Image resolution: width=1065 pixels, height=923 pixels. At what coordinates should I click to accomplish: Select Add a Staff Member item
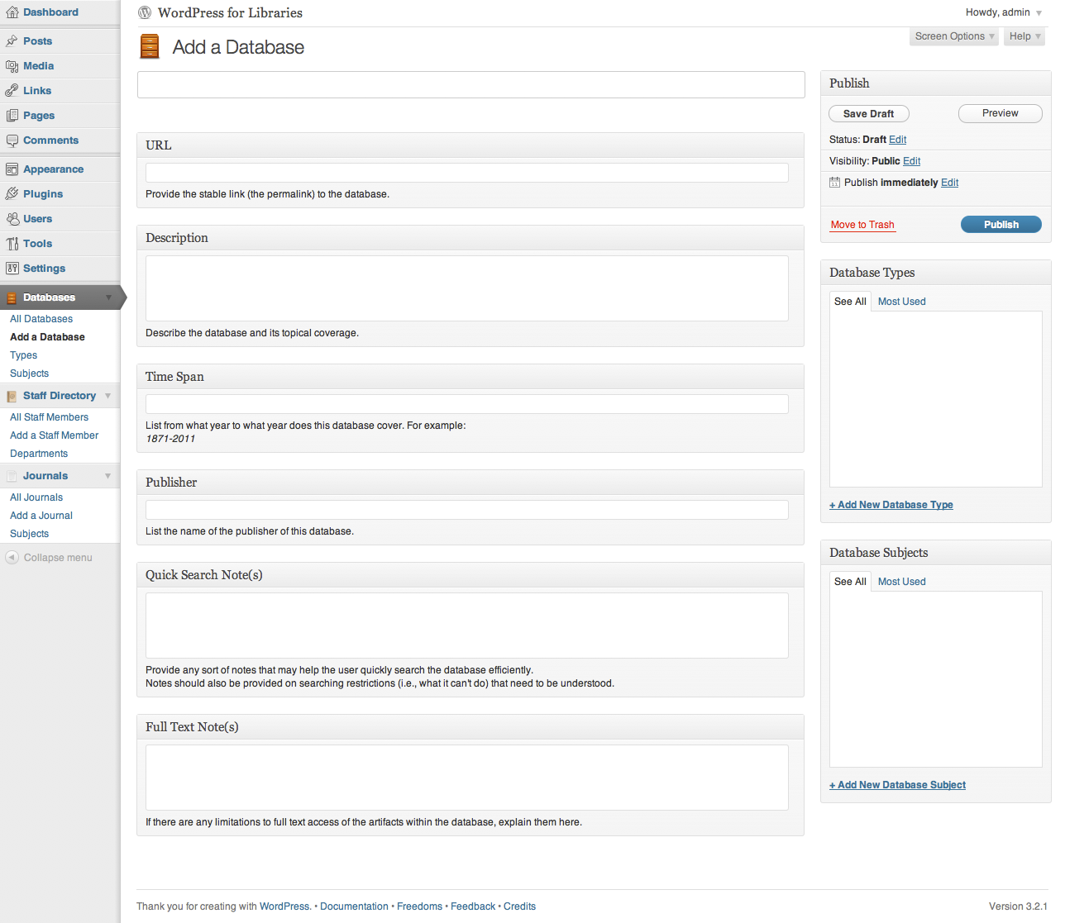pos(54,435)
